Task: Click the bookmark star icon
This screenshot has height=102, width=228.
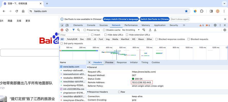Action: [x=186, y=11]
